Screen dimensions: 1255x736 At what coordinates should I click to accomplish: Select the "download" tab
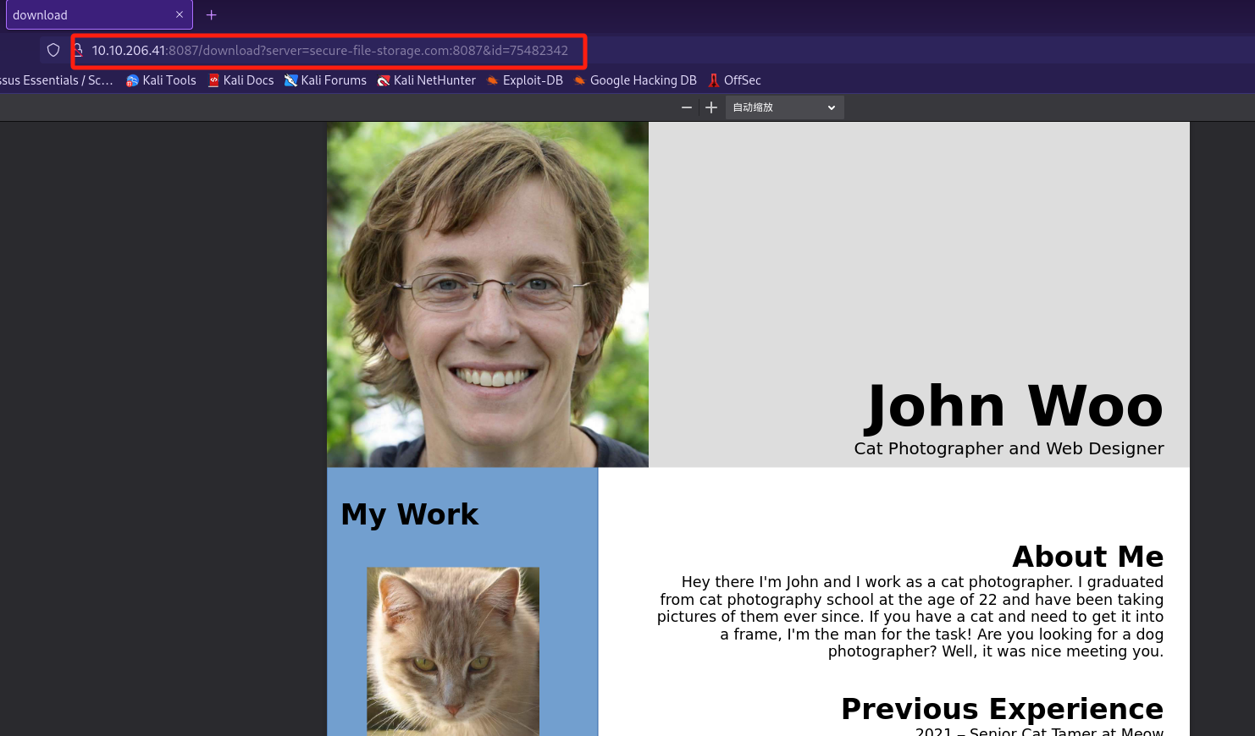(85, 15)
